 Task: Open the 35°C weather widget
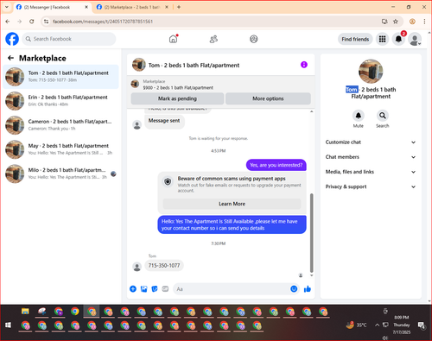coord(357,325)
